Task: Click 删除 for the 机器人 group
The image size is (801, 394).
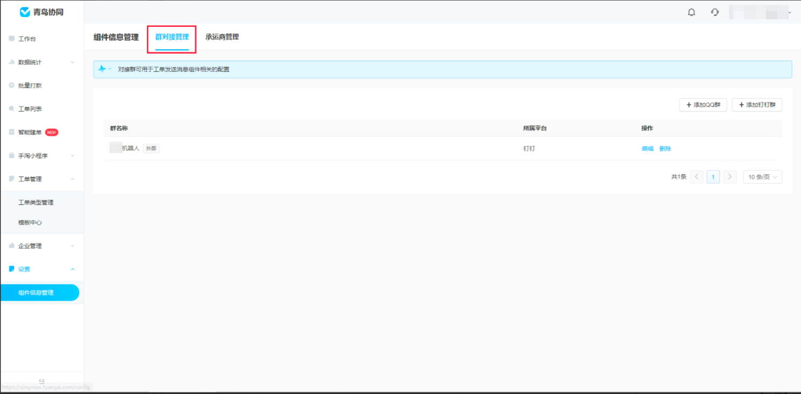Action: coord(665,149)
